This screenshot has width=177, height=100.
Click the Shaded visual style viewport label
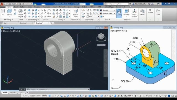click(x=17, y=31)
